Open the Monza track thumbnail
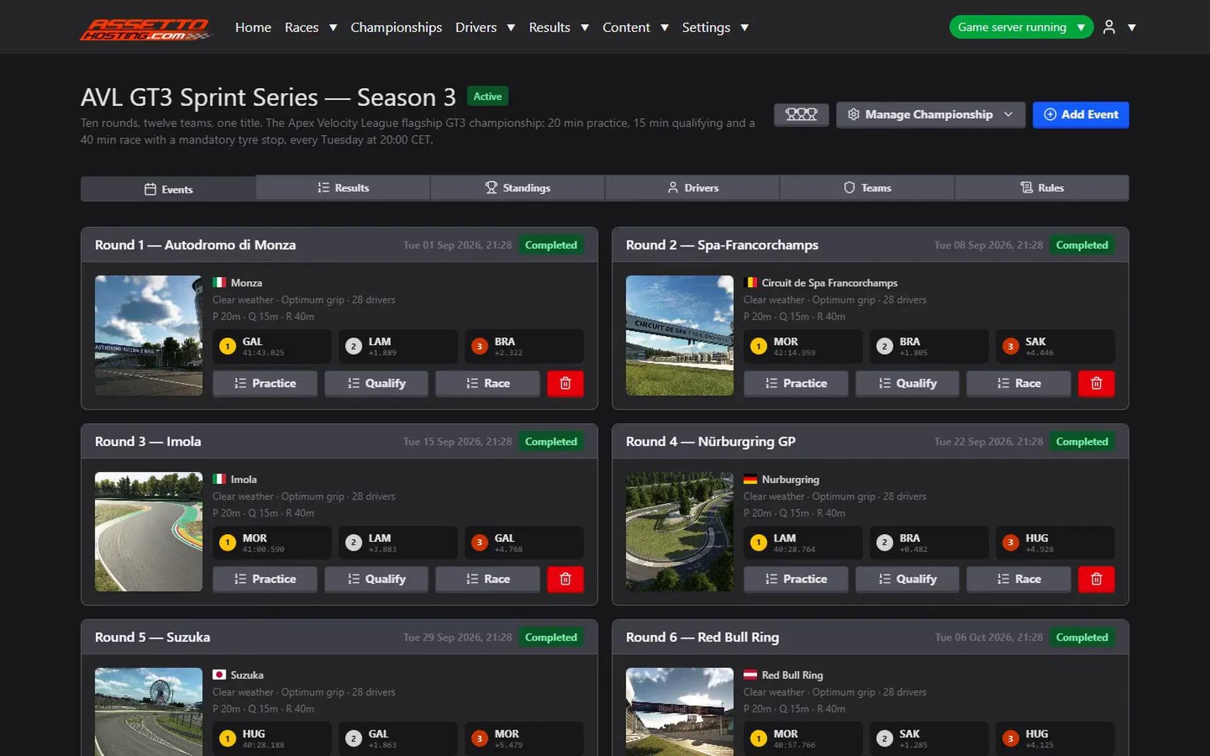 tap(149, 335)
